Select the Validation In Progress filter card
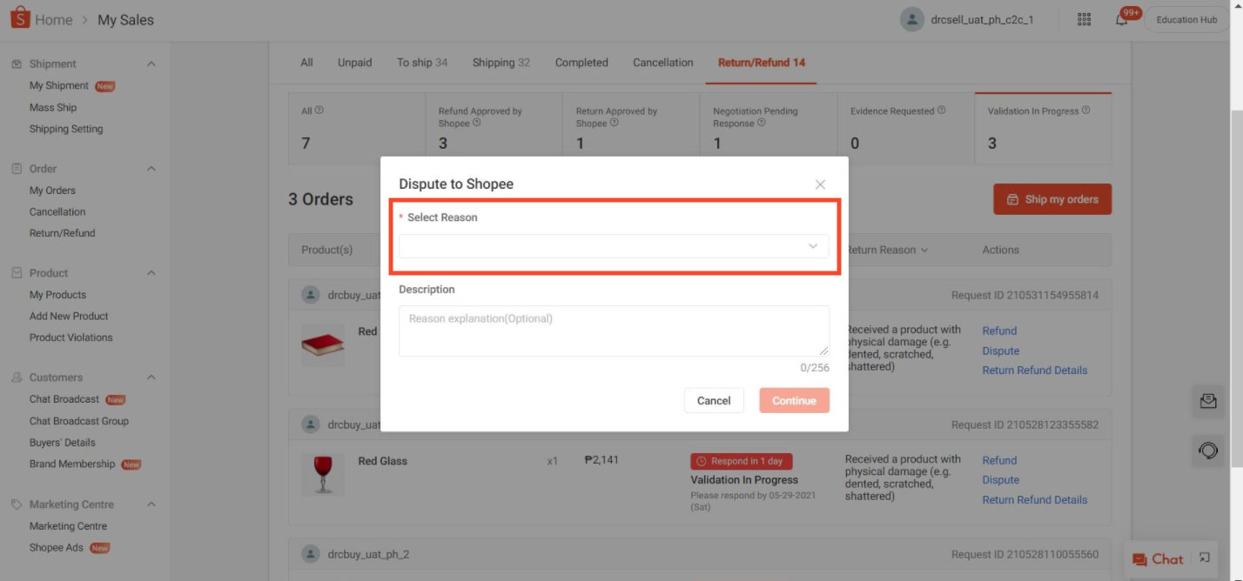The image size is (1243, 581). pos(1042,127)
